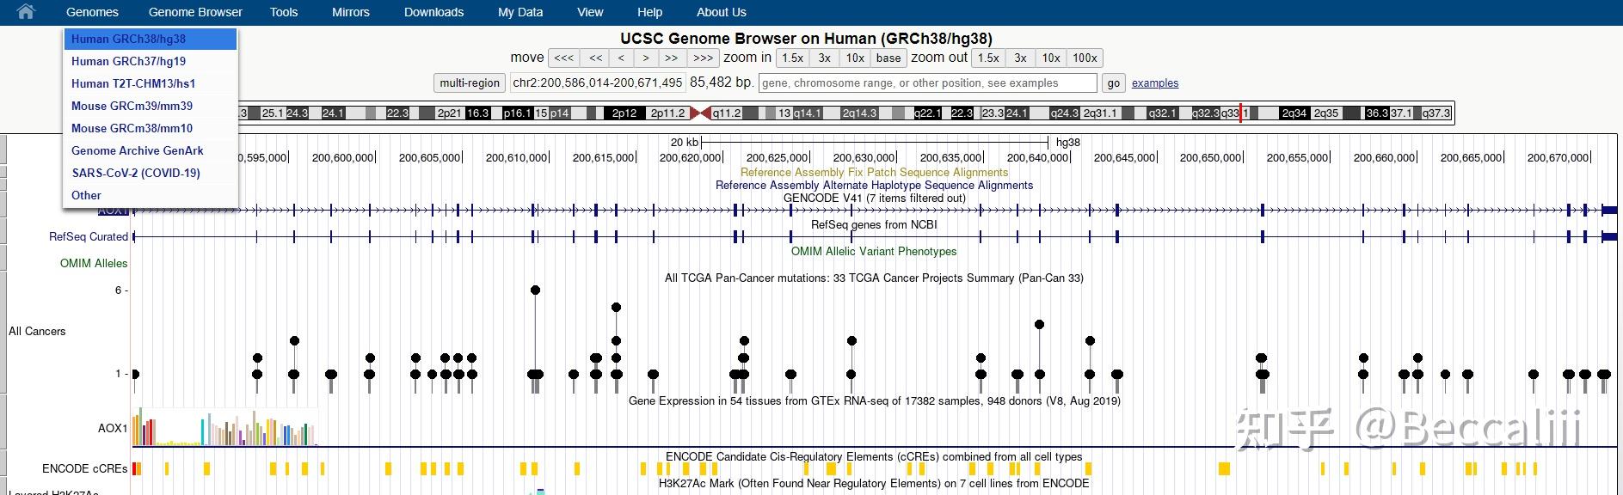This screenshot has height=495, width=1623.
Task: Select Human T2T-CHM13/hs1 genome
Action: click(x=151, y=83)
